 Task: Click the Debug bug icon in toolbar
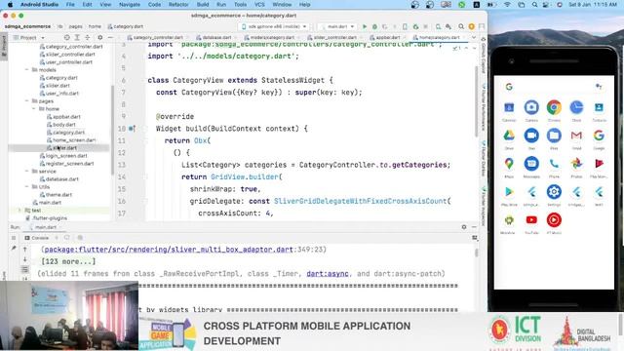(x=374, y=26)
